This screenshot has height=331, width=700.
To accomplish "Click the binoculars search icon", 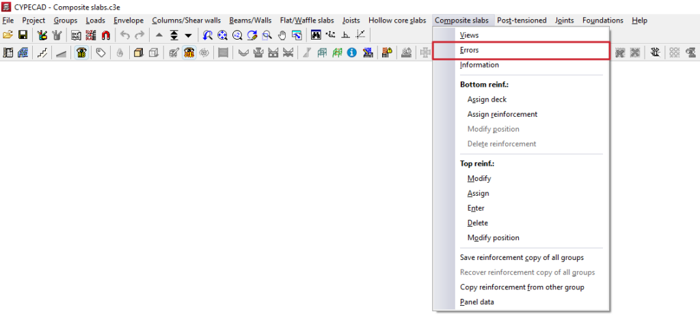I will pos(316,35).
